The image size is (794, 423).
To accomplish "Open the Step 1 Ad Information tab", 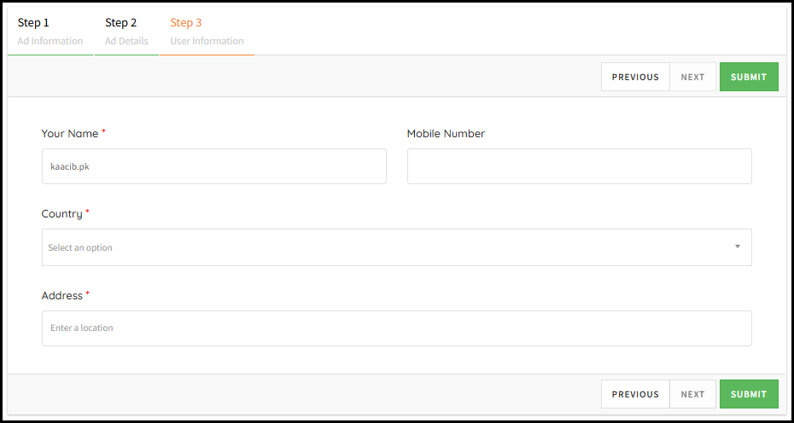I will tap(50, 32).
